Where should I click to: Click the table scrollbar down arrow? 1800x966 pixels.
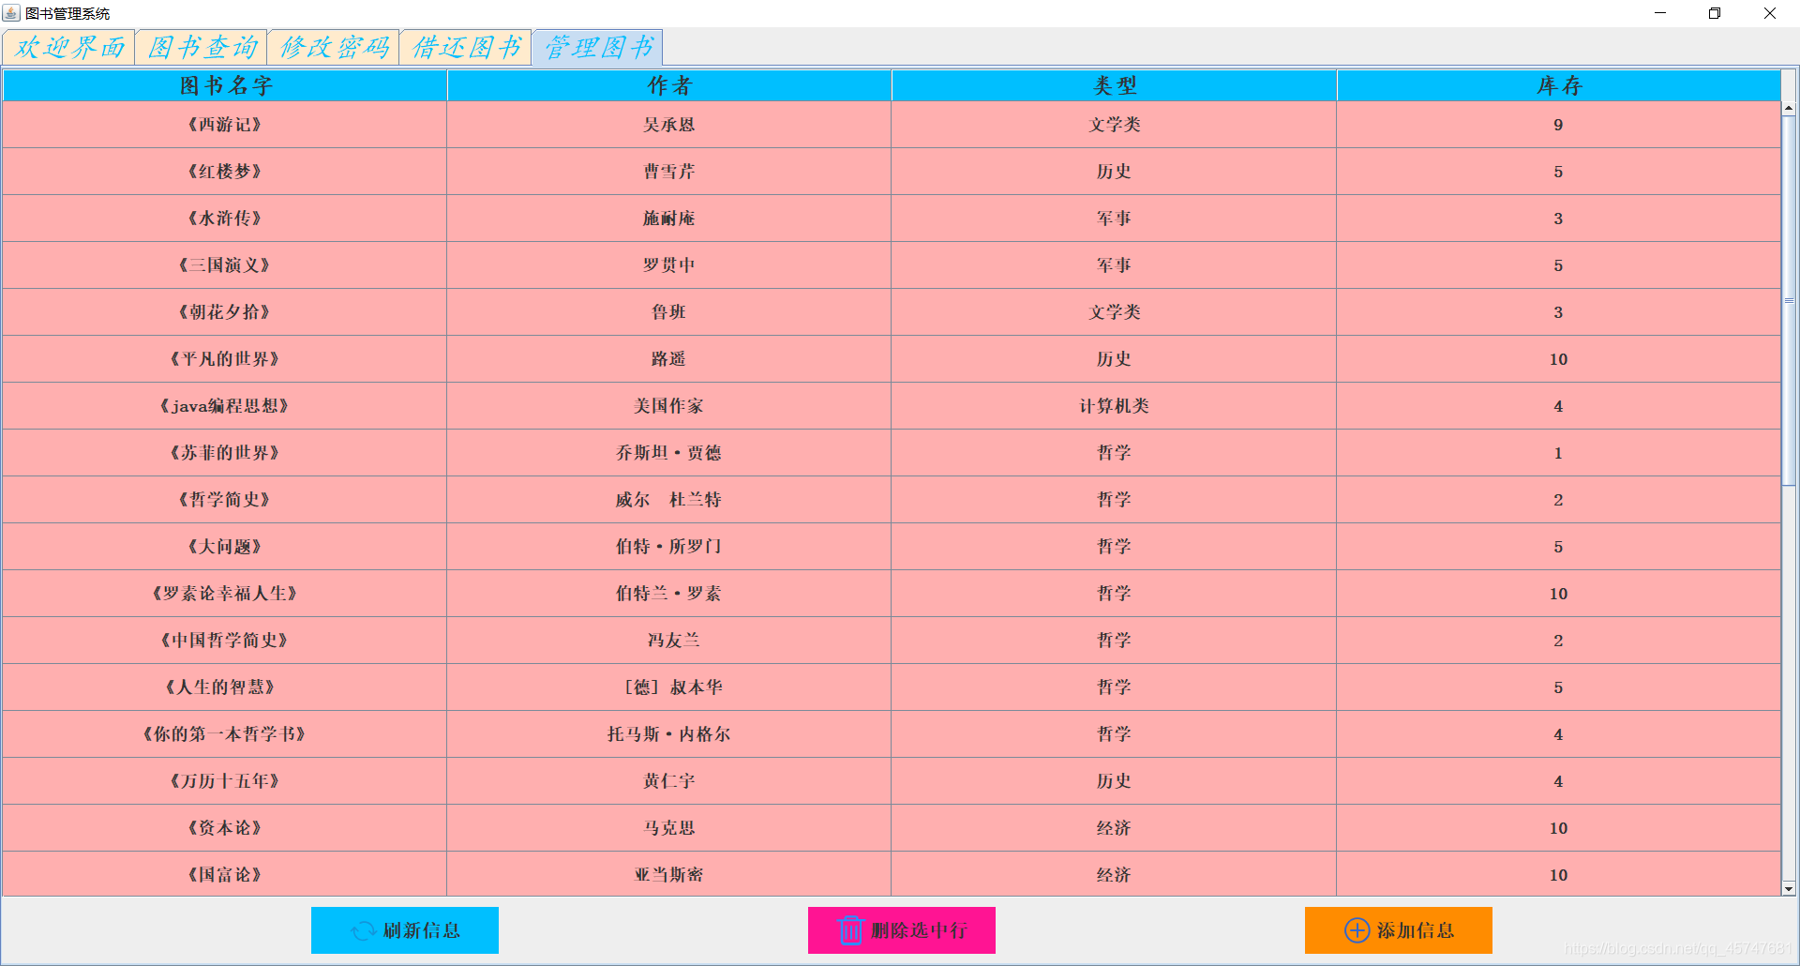(x=1789, y=888)
